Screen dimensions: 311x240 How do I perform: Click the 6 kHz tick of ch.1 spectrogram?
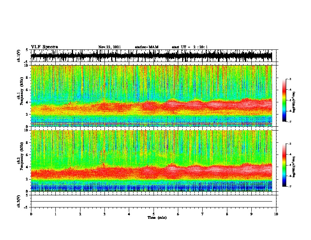click(27, 90)
